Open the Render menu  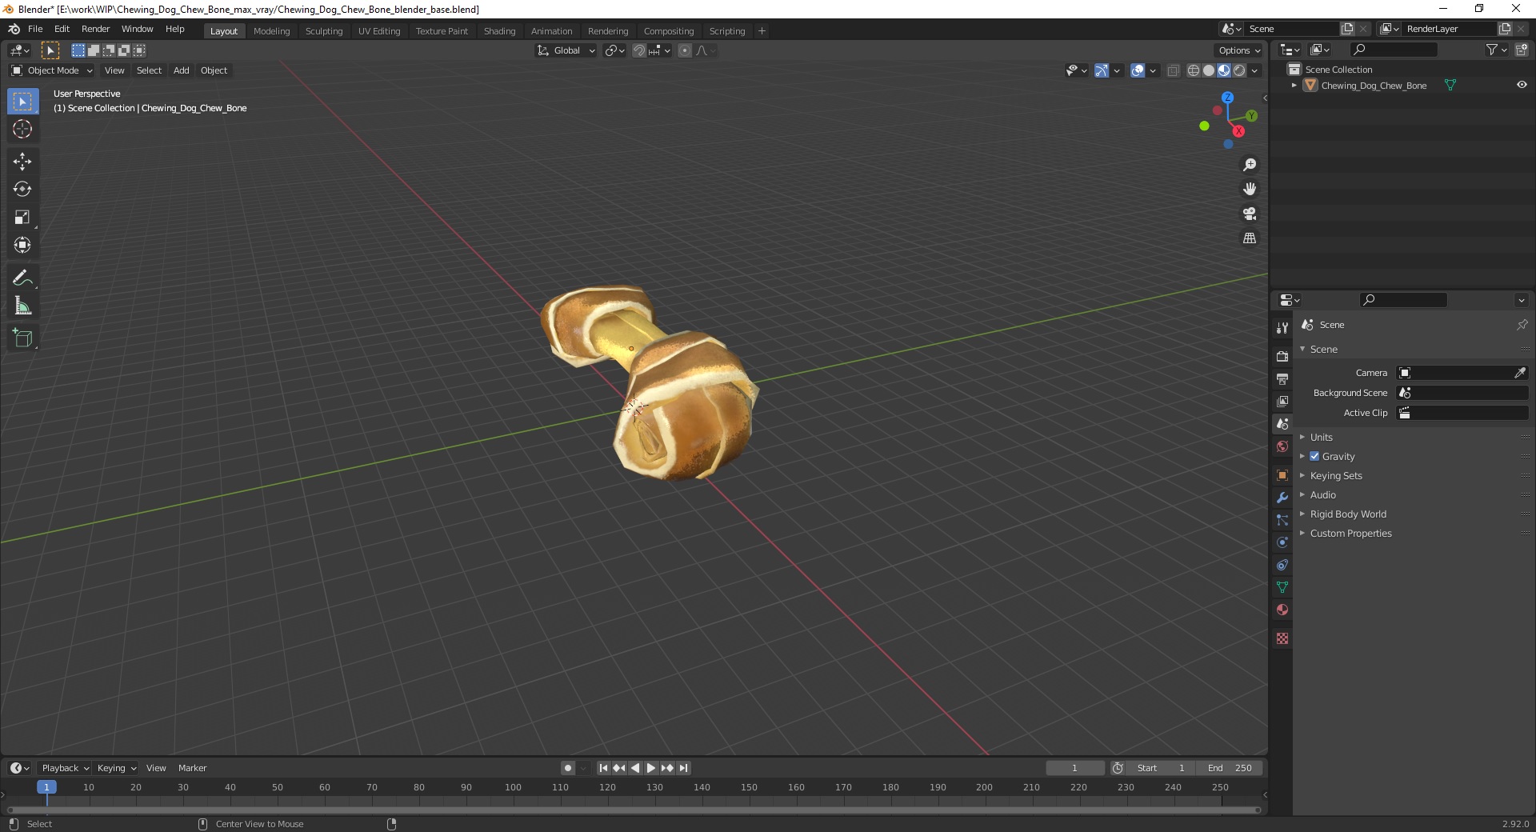95,29
